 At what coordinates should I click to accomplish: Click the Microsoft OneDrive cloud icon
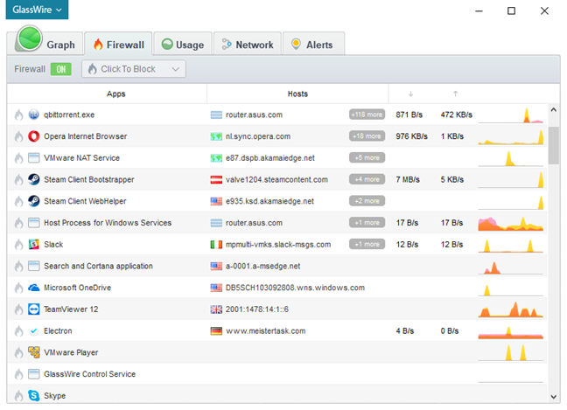pyautogui.click(x=33, y=288)
